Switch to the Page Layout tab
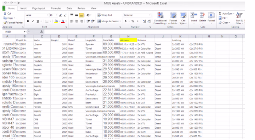Image resolution: width=255 pixels, height=140 pixels. pos(39,8)
